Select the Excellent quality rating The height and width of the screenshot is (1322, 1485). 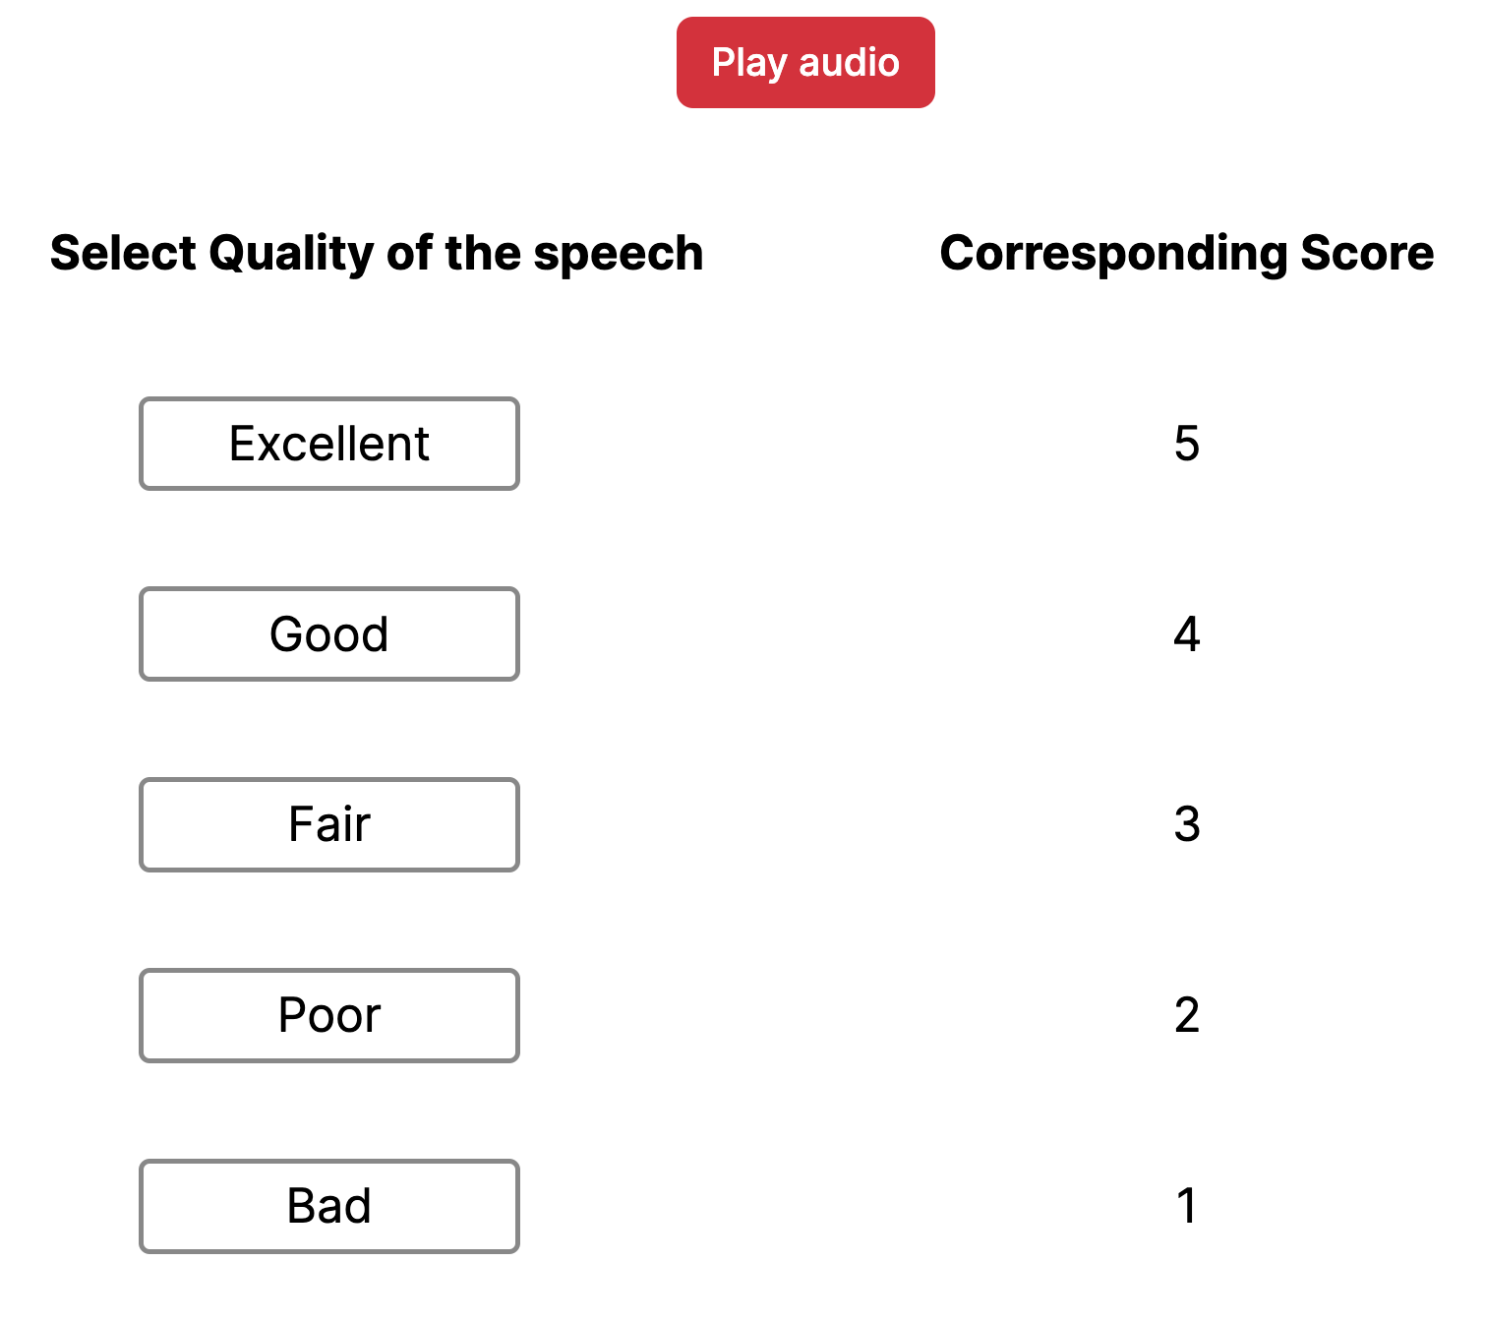tap(328, 444)
